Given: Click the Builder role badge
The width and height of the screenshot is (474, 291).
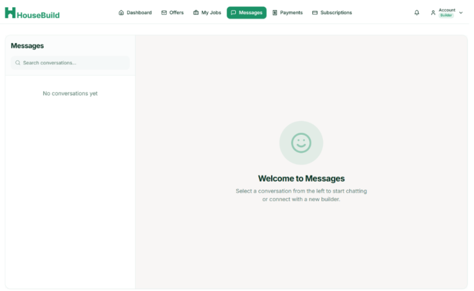Looking at the screenshot, I should (x=446, y=15).
